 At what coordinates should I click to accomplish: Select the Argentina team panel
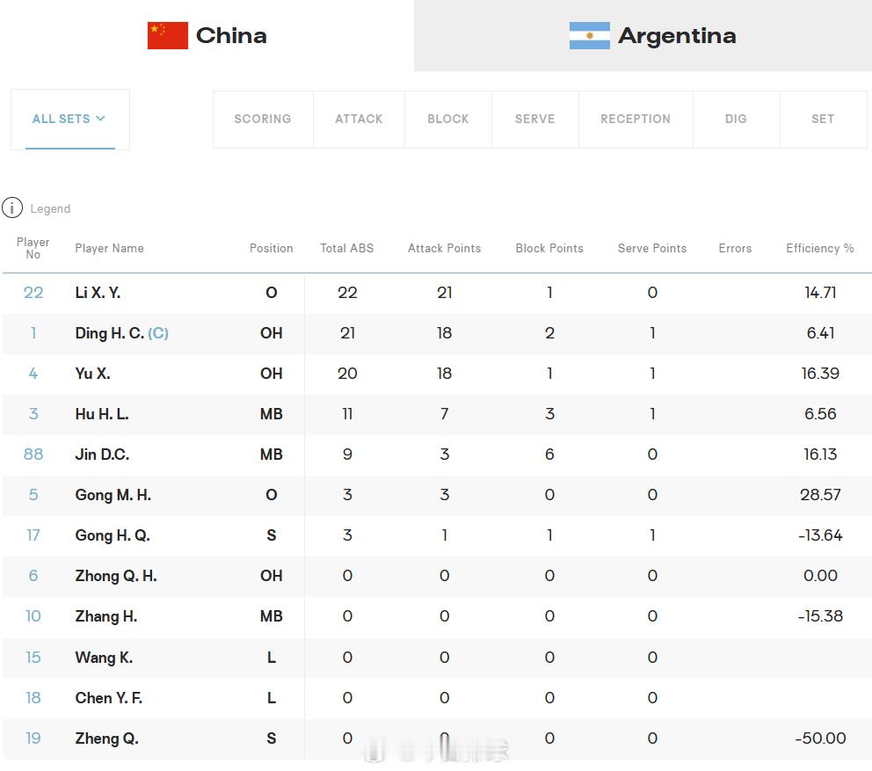point(643,35)
